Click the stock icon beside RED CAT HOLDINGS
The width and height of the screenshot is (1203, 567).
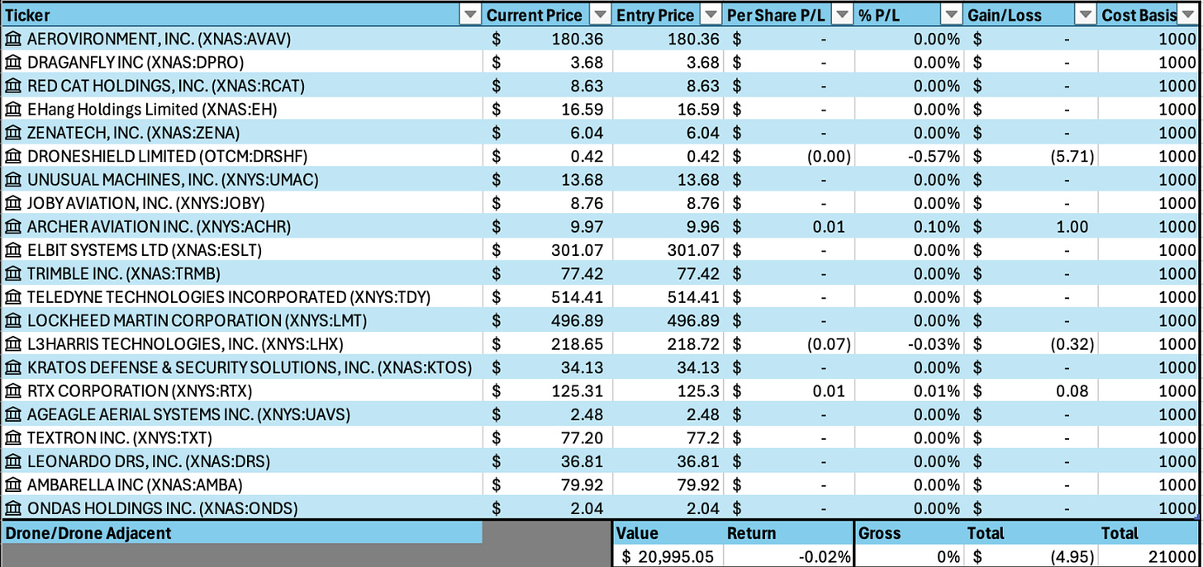pyautogui.click(x=12, y=86)
